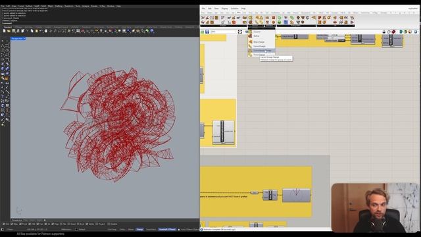Click the Zoom Extents target icon in Grasshopper
The image size is (421, 237).
(x=240, y=32)
